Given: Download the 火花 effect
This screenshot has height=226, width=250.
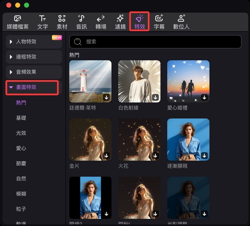Looking at the screenshot, I should 155,156.
